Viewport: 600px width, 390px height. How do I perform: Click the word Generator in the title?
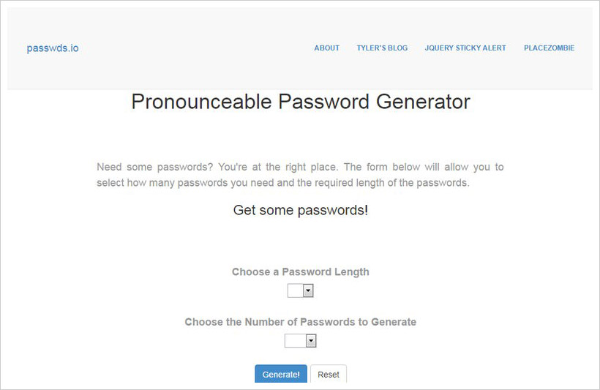point(423,102)
